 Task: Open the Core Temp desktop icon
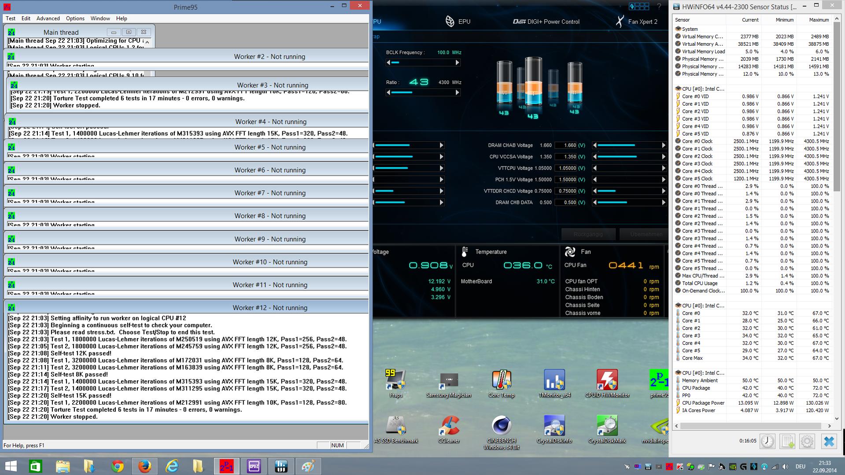pyautogui.click(x=501, y=383)
